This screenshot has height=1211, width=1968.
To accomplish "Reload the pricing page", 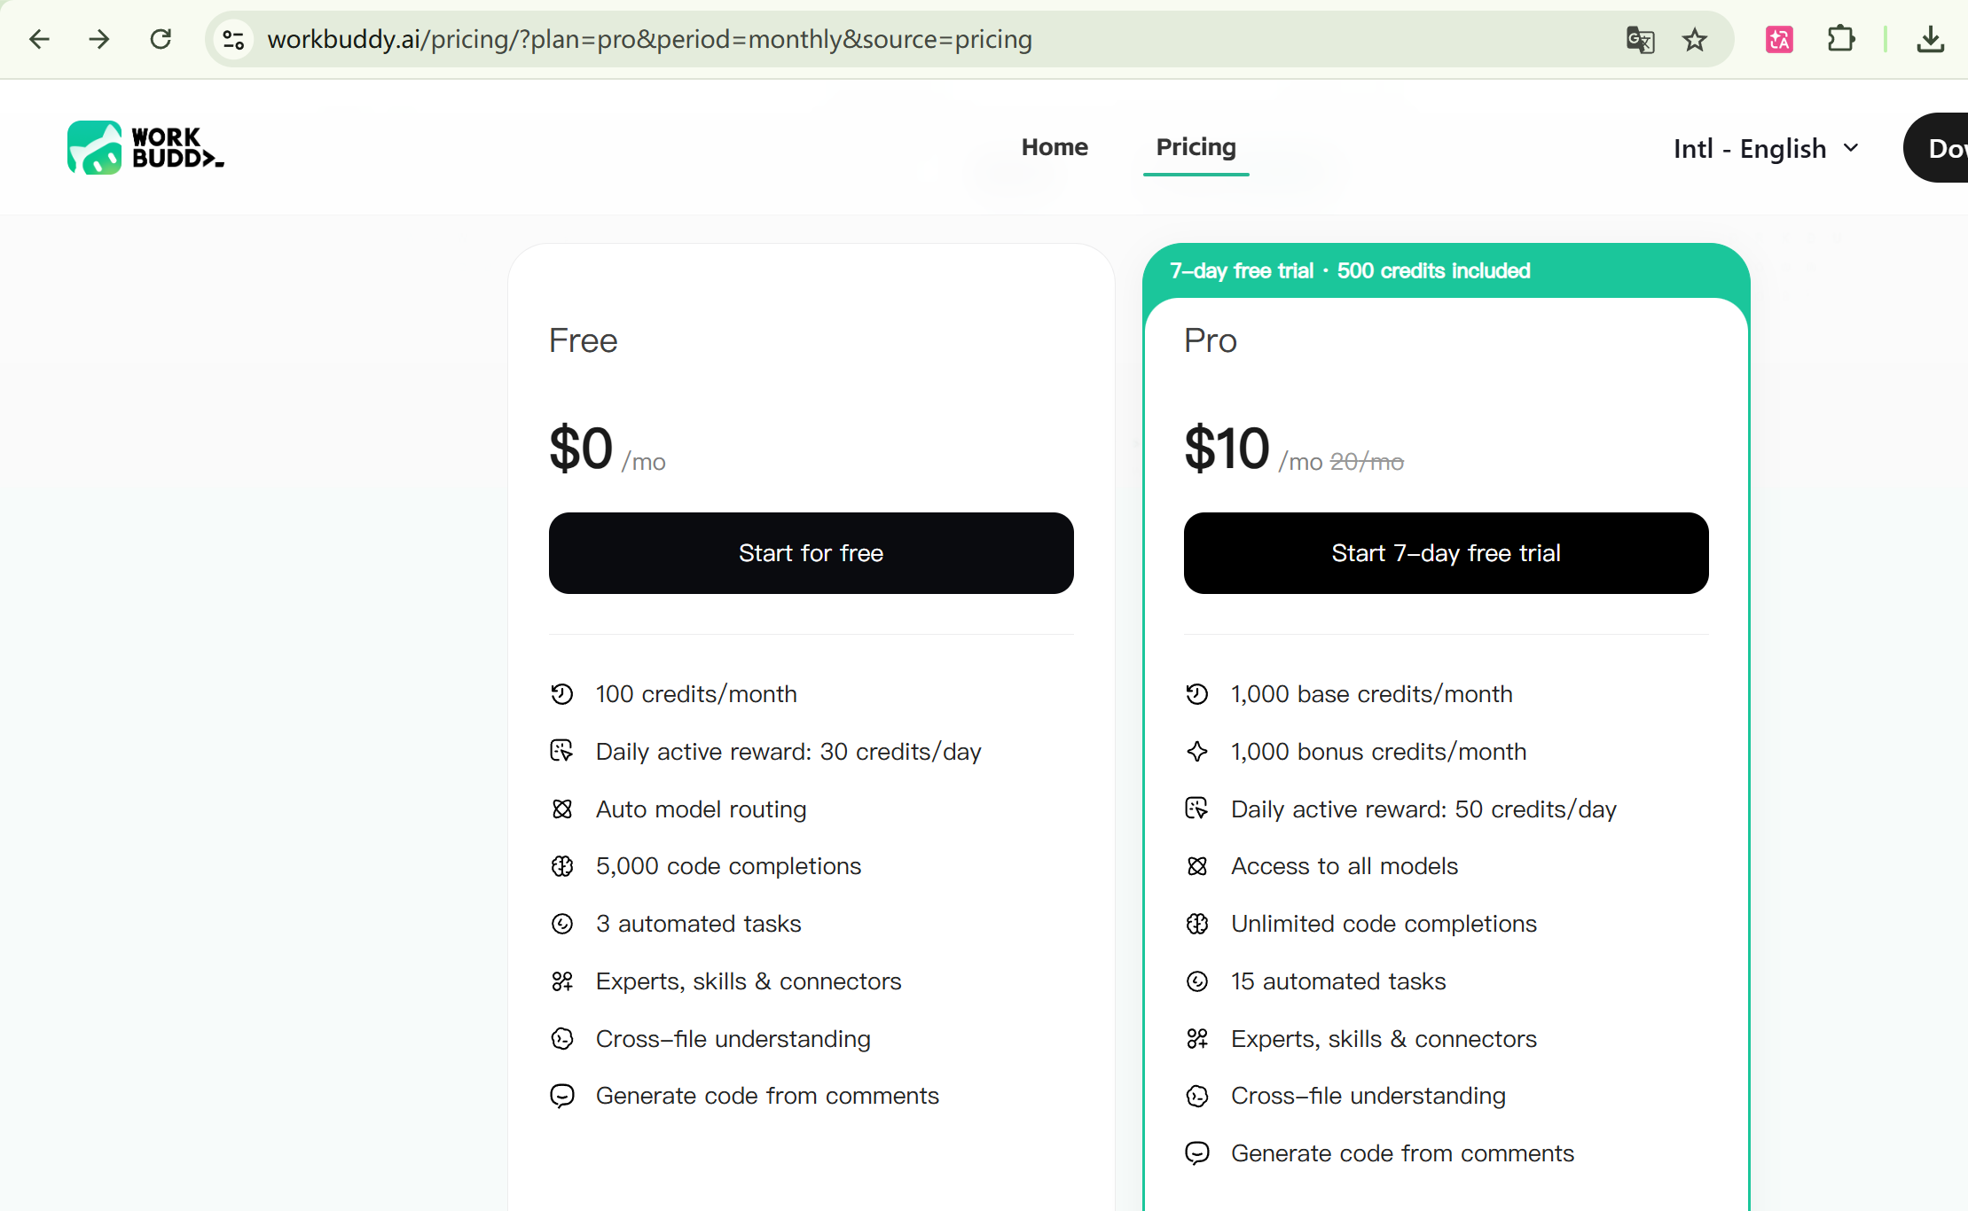I will (161, 39).
